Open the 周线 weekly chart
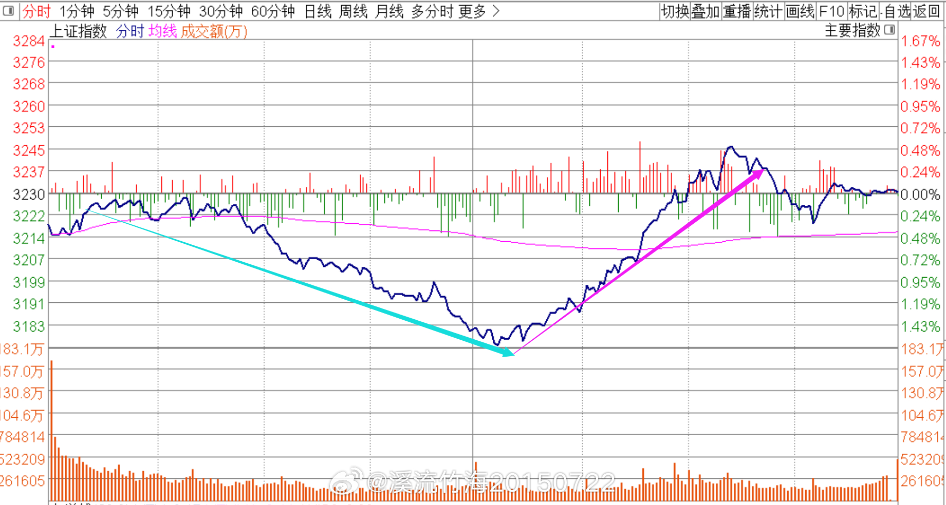 click(354, 11)
